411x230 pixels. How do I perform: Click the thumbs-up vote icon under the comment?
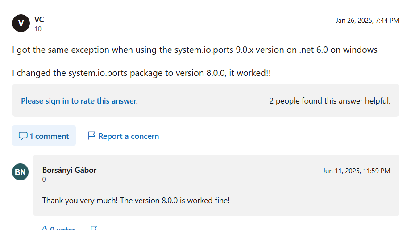[x=44, y=228]
